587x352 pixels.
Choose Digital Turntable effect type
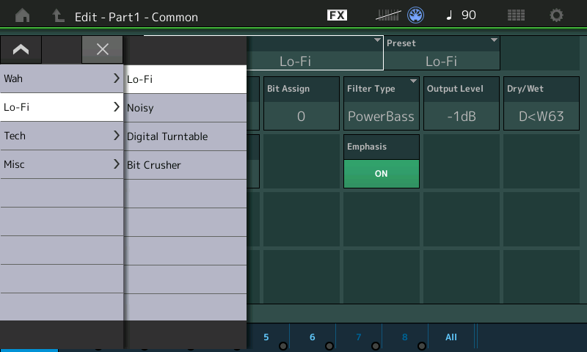(185, 136)
